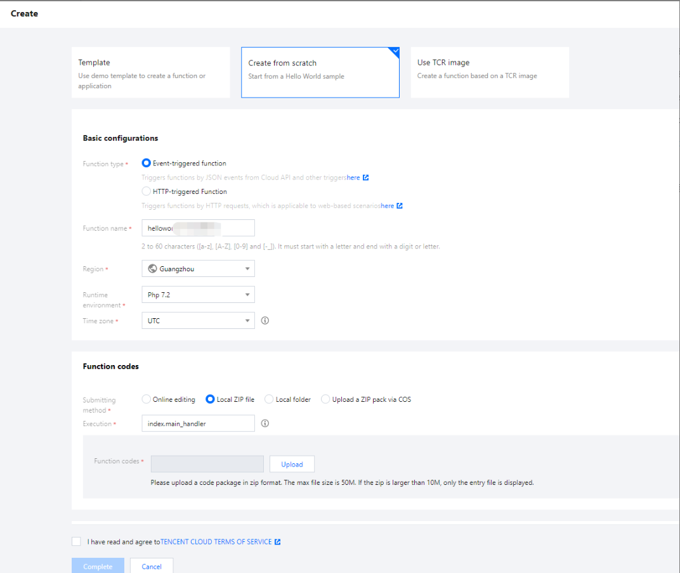
Task: Switch to Use TCR image card
Action: (489, 72)
